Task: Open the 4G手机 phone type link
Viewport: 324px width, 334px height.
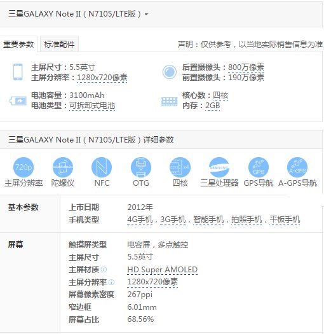Action: coord(140,219)
